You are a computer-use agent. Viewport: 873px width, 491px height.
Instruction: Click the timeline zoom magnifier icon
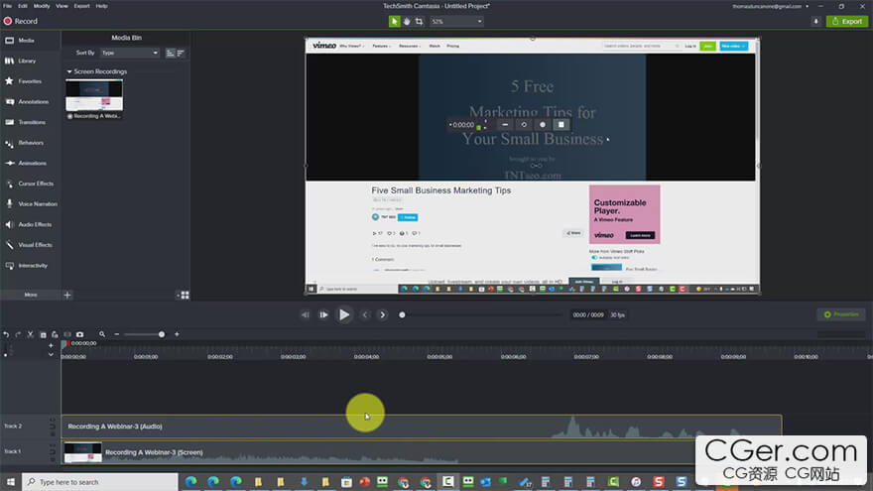[102, 334]
